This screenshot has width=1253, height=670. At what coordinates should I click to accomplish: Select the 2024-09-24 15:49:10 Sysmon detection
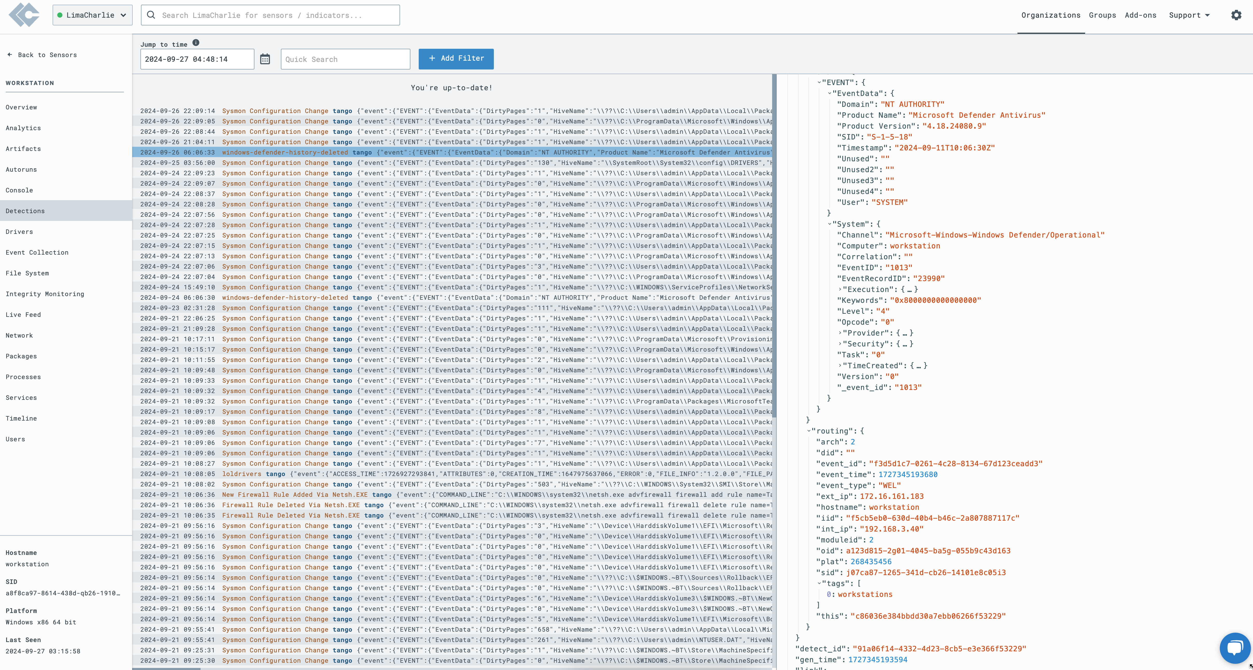click(x=452, y=287)
